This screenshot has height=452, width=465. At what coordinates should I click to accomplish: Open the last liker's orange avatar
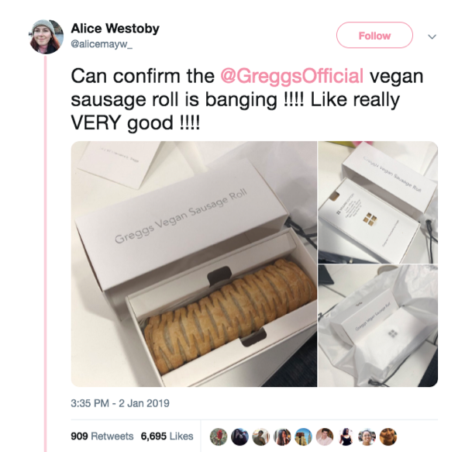[x=388, y=436]
